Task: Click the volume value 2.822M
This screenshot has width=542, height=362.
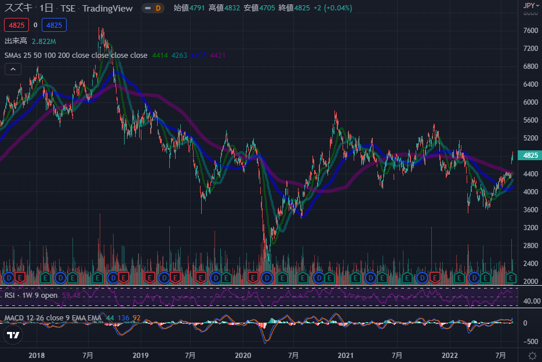Action: point(44,42)
